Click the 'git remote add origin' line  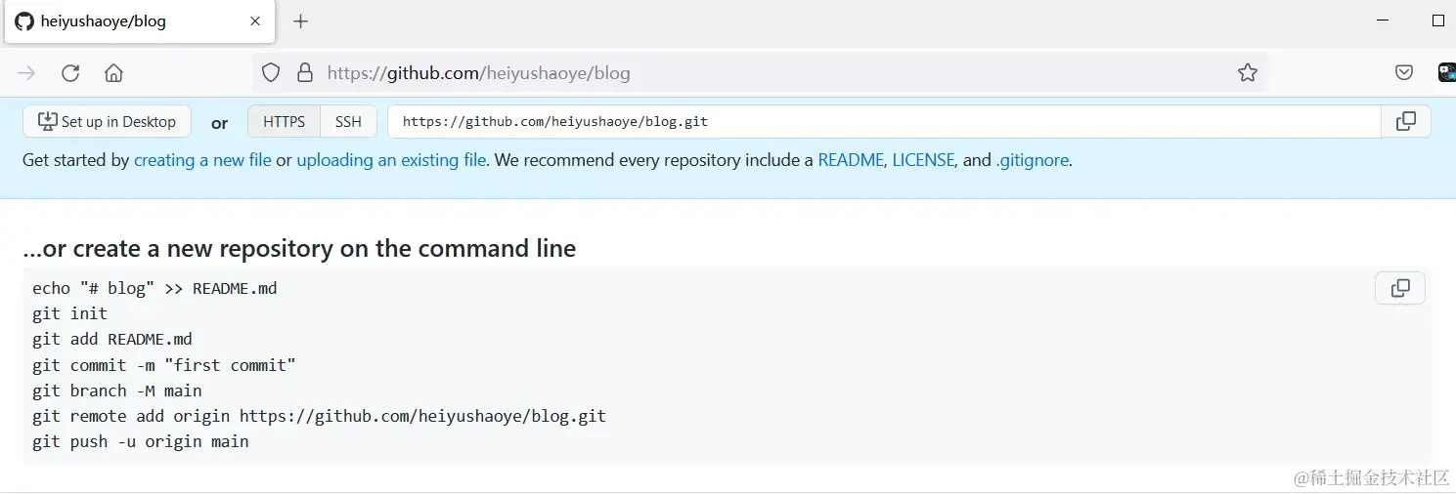(320, 416)
